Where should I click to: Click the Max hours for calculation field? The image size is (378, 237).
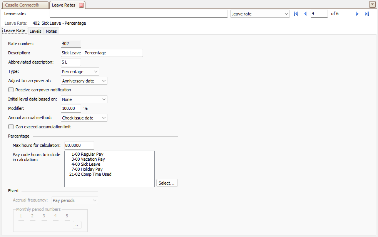coord(79,145)
